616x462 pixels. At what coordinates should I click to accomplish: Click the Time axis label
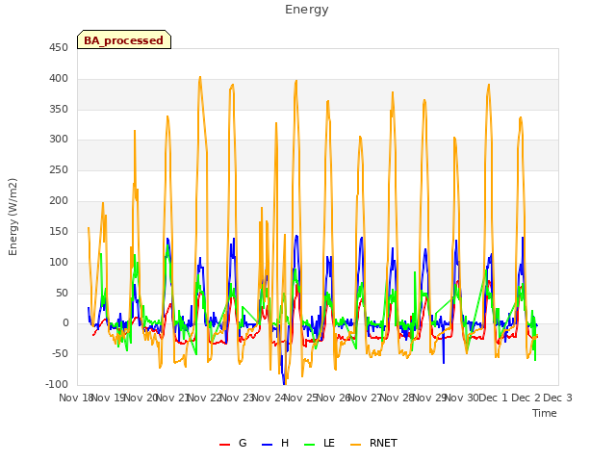545,413
